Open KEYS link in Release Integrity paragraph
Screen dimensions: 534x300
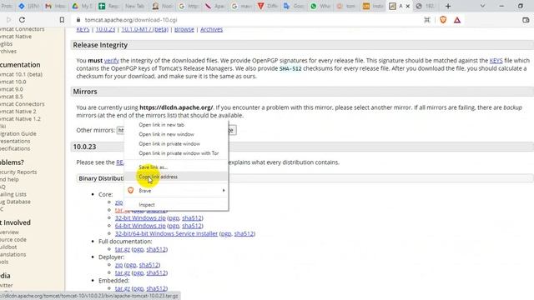496,61
